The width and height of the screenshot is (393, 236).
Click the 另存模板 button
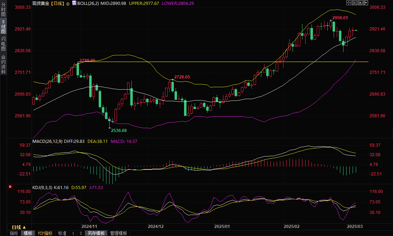click(x=96, y=233)
